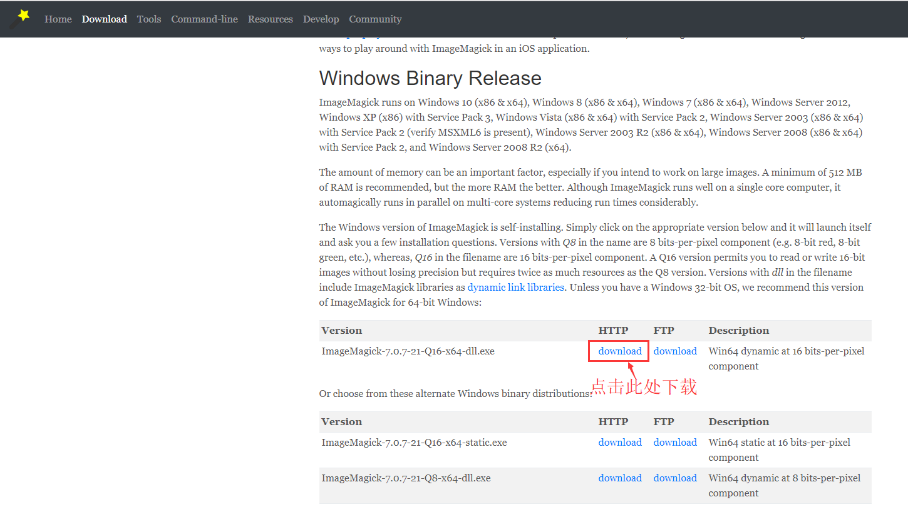908x507 pixels.
Task: Download Q16-x64-dll.exe via HTTP link
Action: pos(619,351)
